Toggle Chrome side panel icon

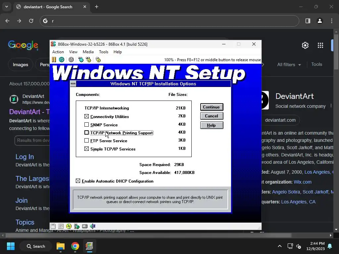308,21
